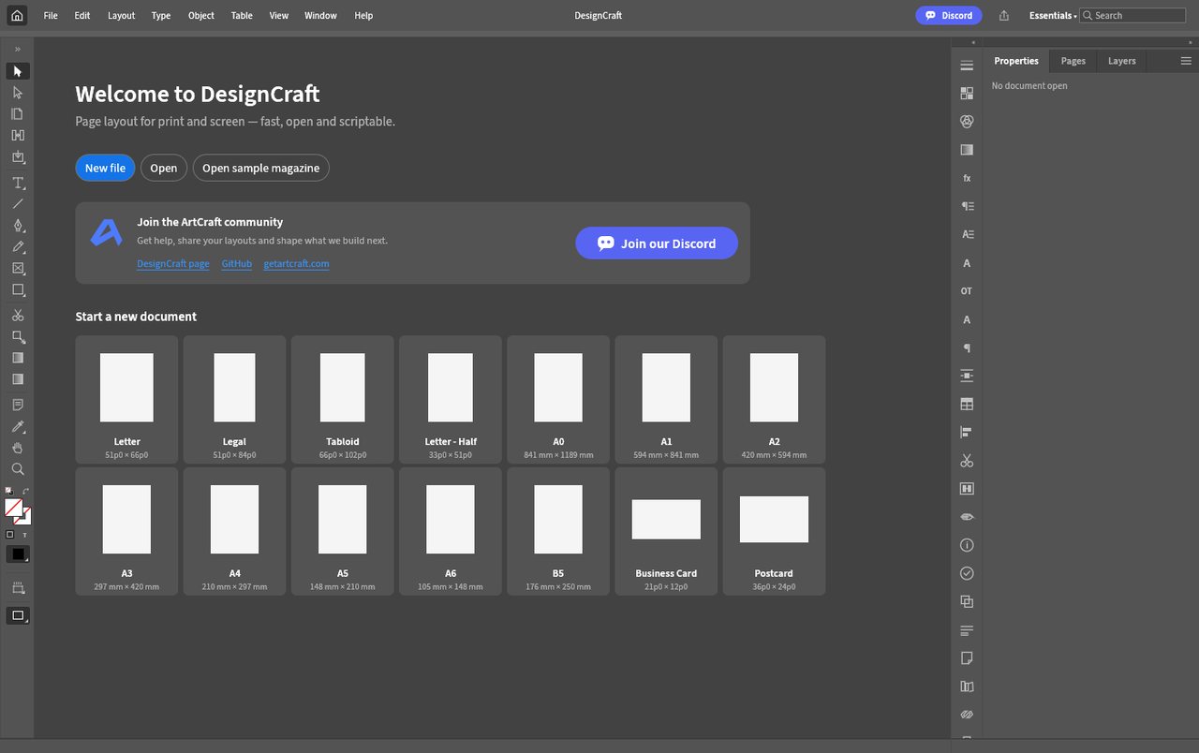Image resolution: width=1199 pixels, height=753 pixels.
Task: Open the Links chain panel icon
Action: pyautogui.click(x=967, y=715)
